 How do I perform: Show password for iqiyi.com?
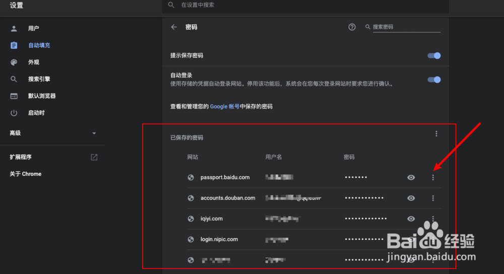411,219
